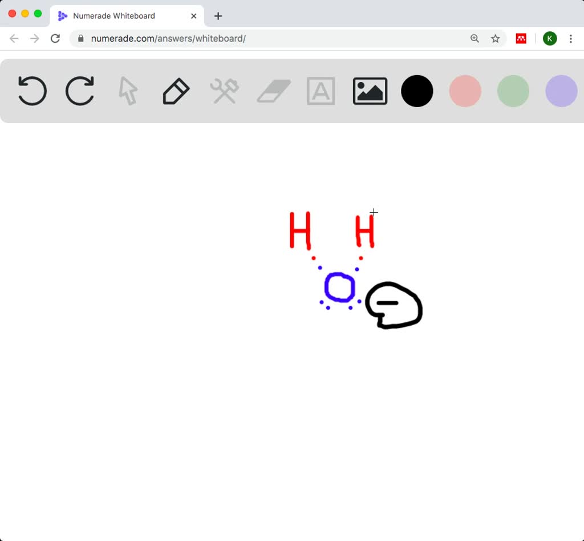Viewport: 584px width, 541px height.
Task: Select the pointer selection tool
Action: tap(128, 91)
